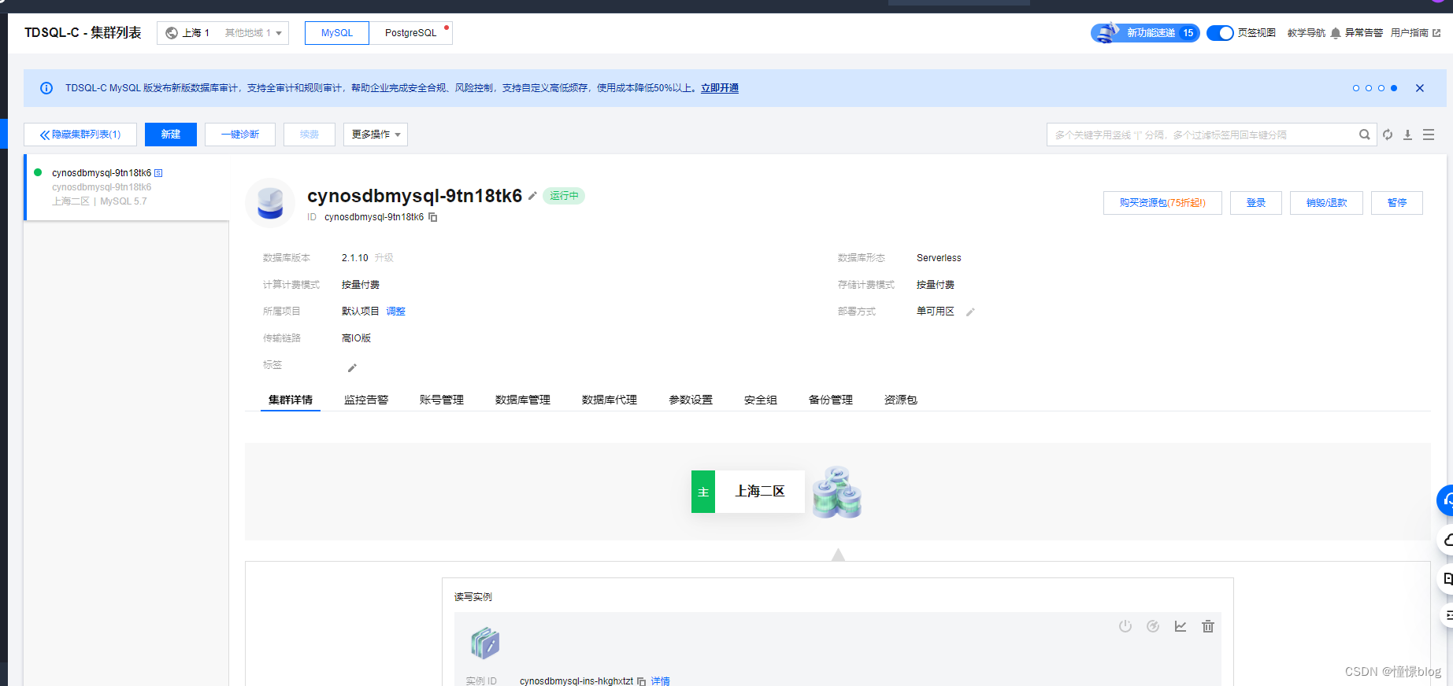Click the 续费 button
The width and height of the screenshot is (1453, 686).
tap(310, 135)
